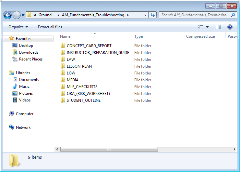Select the INSTRUCTOR_PREPARATION_GUIDE name text
The width and height of the screenshot is (240, 172).
point(98,53)
